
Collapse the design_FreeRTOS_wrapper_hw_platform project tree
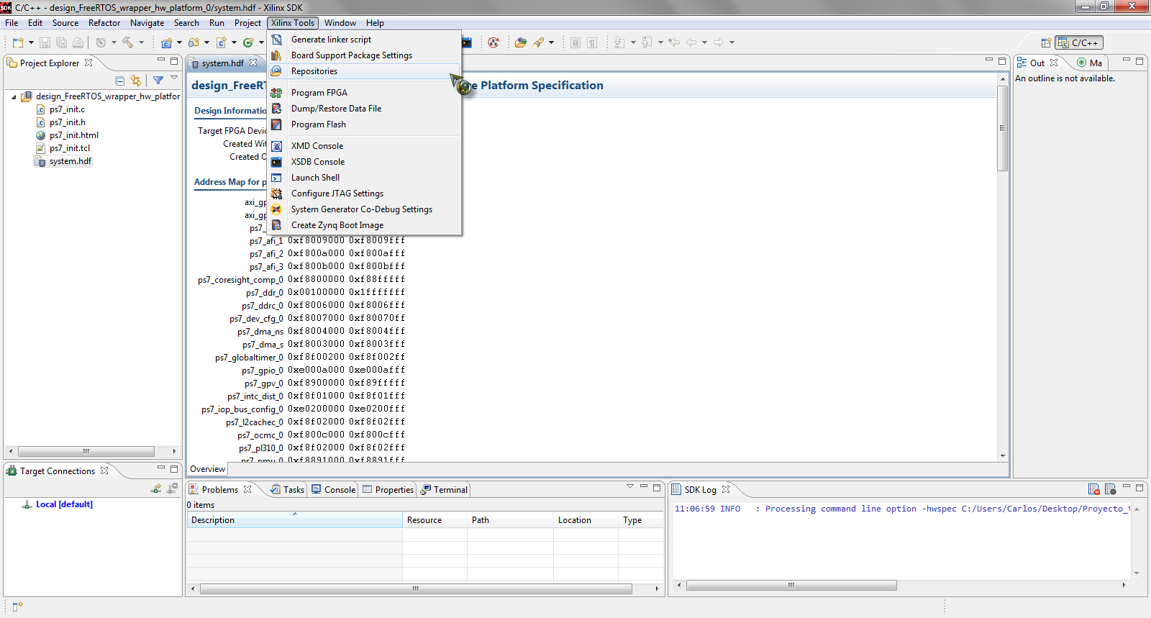14,96
